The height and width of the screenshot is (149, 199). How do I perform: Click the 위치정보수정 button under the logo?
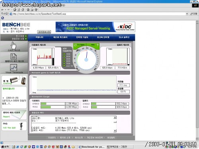[x=44, y=32]
